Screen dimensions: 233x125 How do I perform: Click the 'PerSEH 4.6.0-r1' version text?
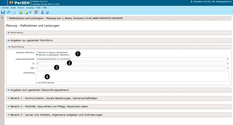click(40, 1)
